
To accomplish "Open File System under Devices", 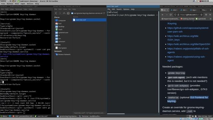I will [61, 48].
